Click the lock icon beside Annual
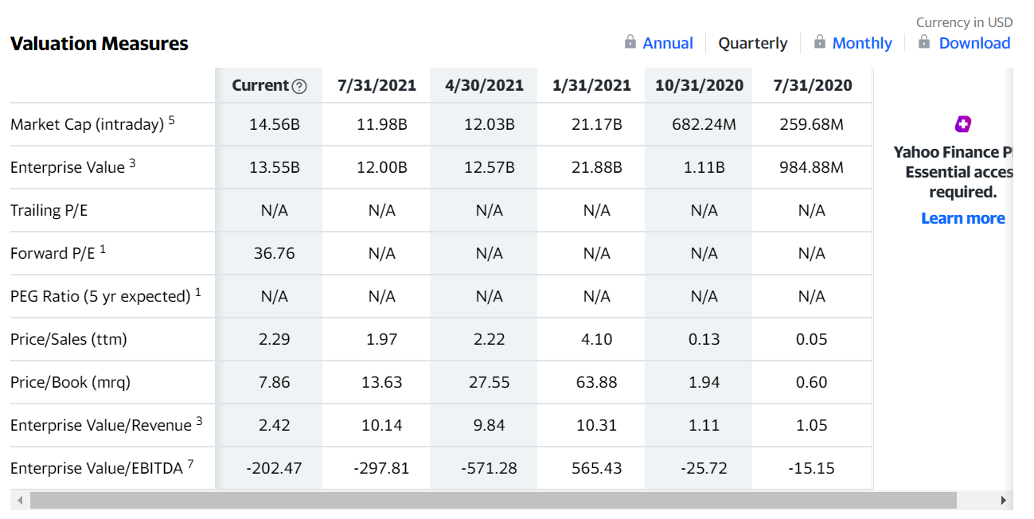The image size is (1034, 519). 630,41
